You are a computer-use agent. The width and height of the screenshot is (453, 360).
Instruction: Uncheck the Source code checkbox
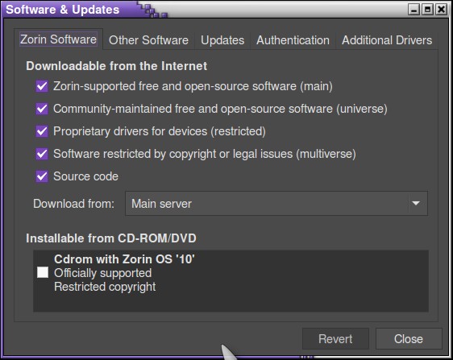[x=42, y=176]
